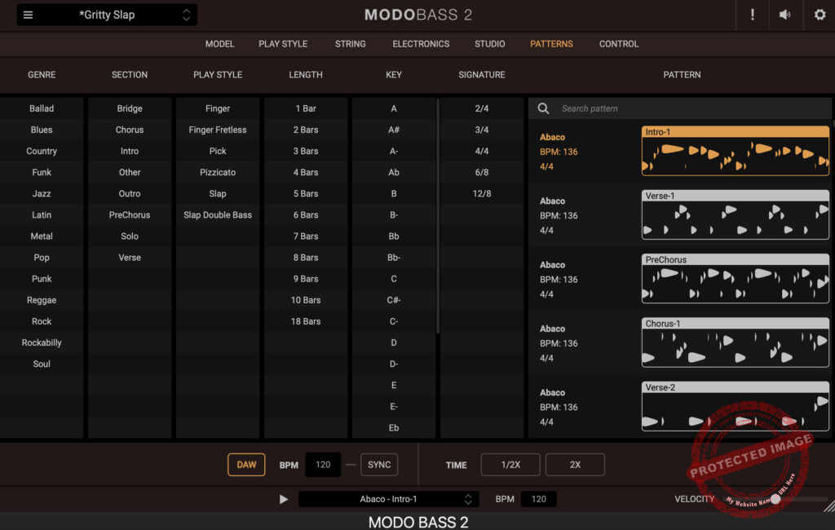Filter by Blues genre
This screenshot has height=530, width=835.
pos(42,130)
